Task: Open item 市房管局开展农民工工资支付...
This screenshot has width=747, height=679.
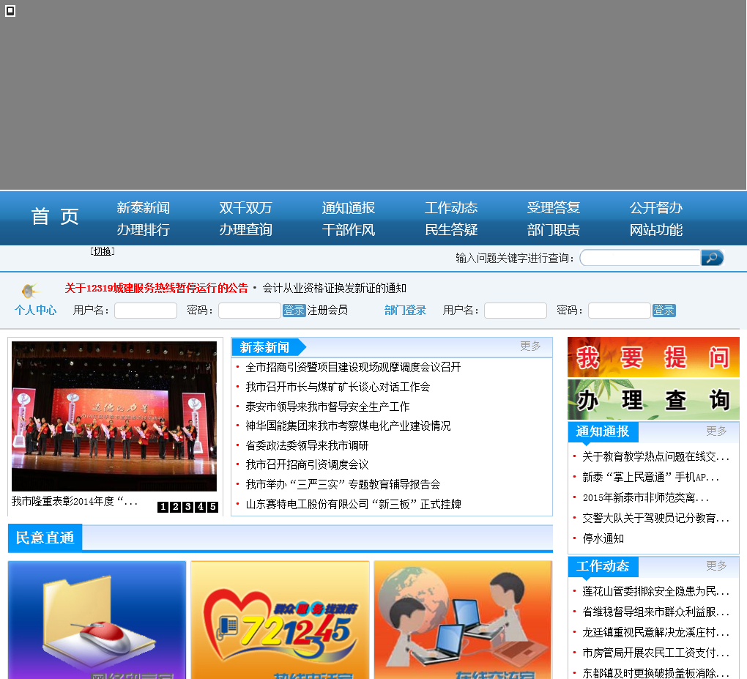Action: coord(656,653)
